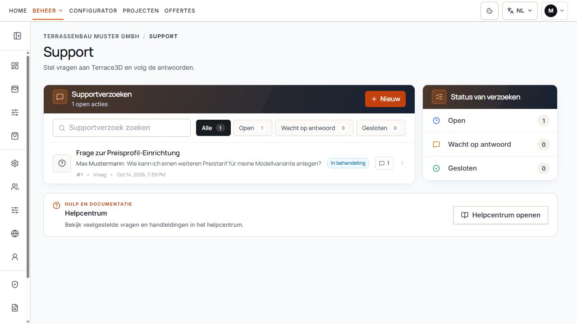Select the Alle filter tab
Screen dimensions: 577x324
point(213,128)
